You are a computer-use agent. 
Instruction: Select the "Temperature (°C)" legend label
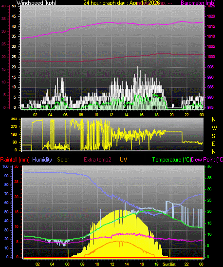tap(171, 160)
